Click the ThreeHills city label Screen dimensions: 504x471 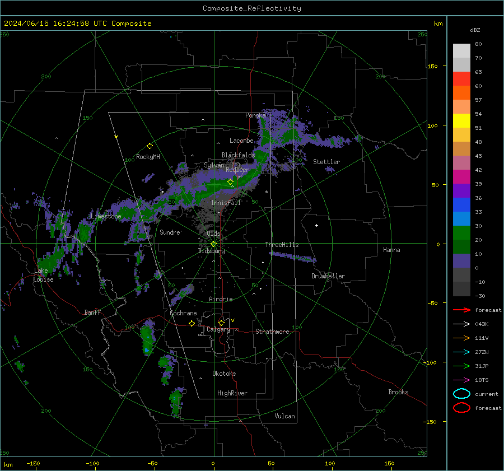282,245
